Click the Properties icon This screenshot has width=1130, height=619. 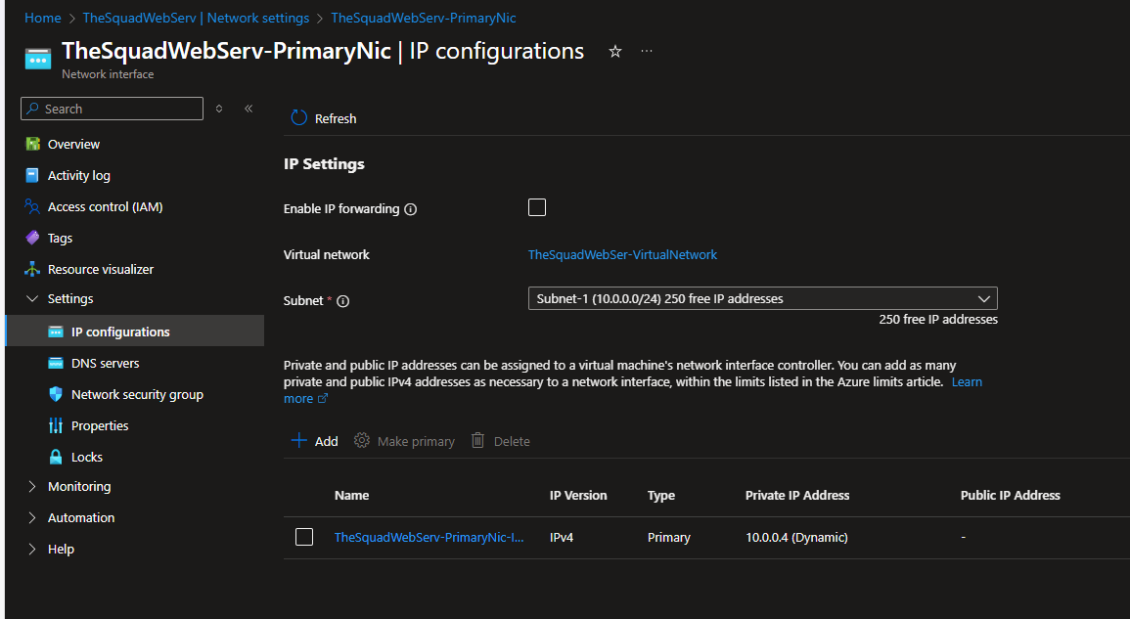coord(56,426)
